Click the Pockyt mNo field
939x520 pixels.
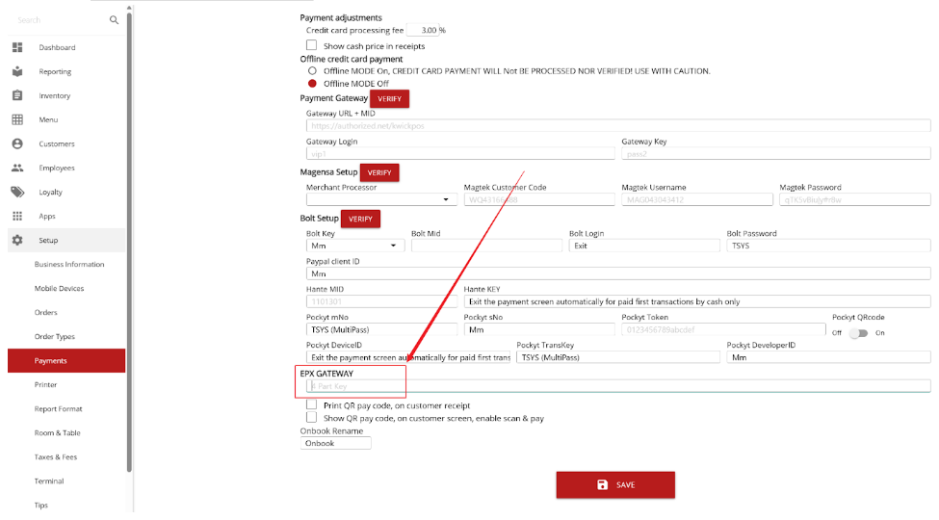click(x=381, y=329)
